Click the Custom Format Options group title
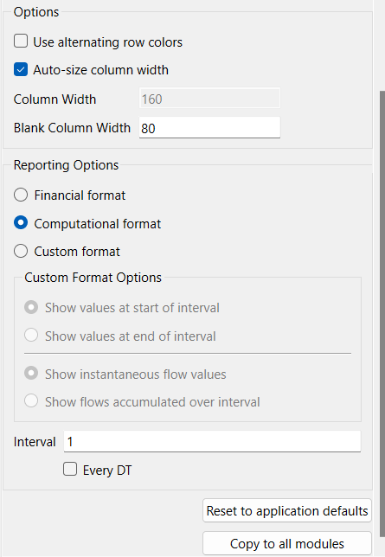385x557 pixels. 93,278
